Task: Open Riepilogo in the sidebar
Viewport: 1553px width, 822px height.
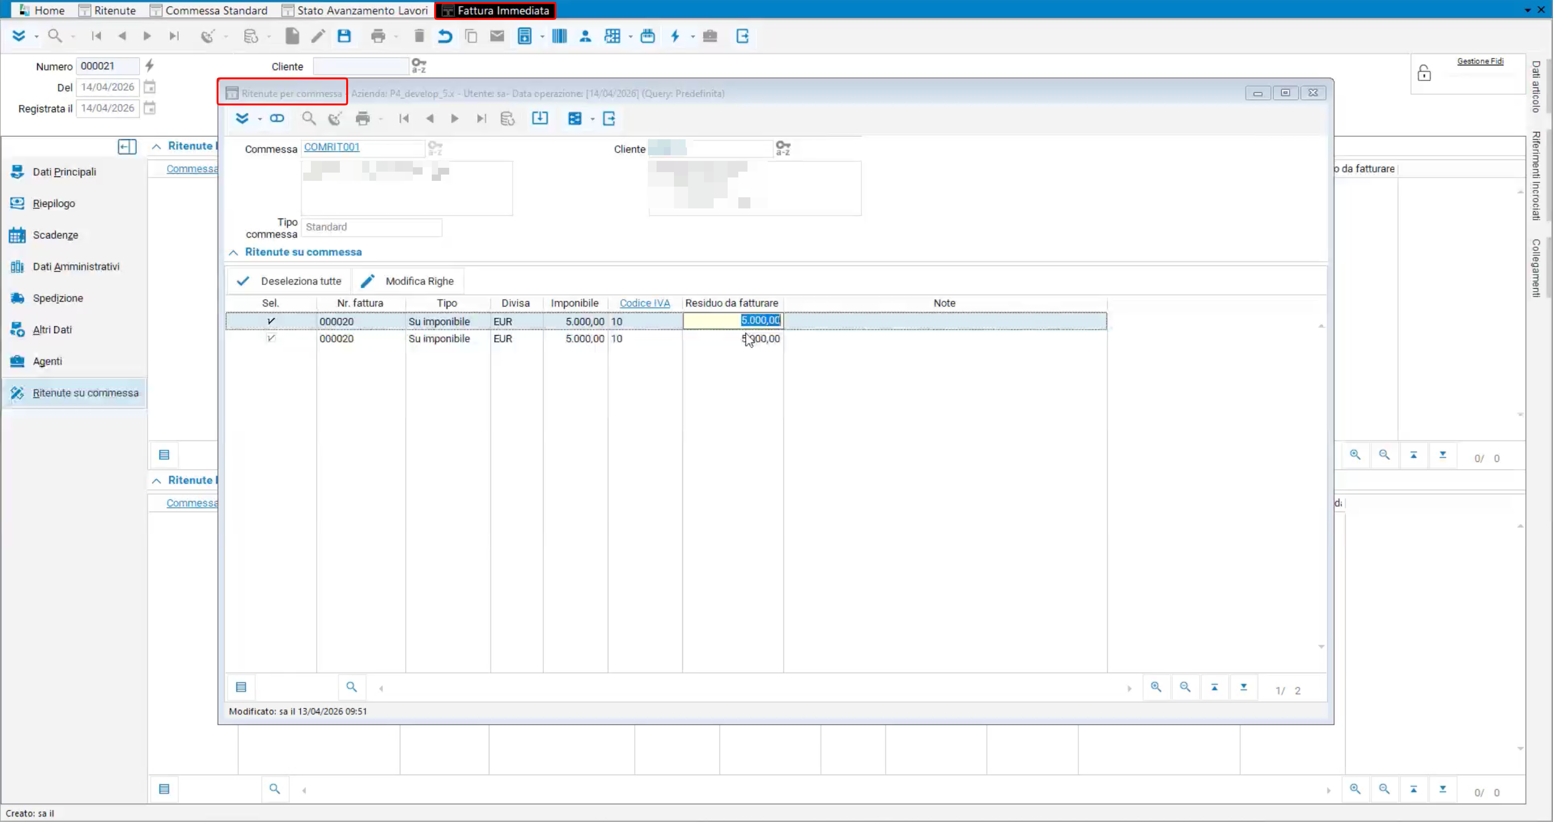Action: click(54, 203)
